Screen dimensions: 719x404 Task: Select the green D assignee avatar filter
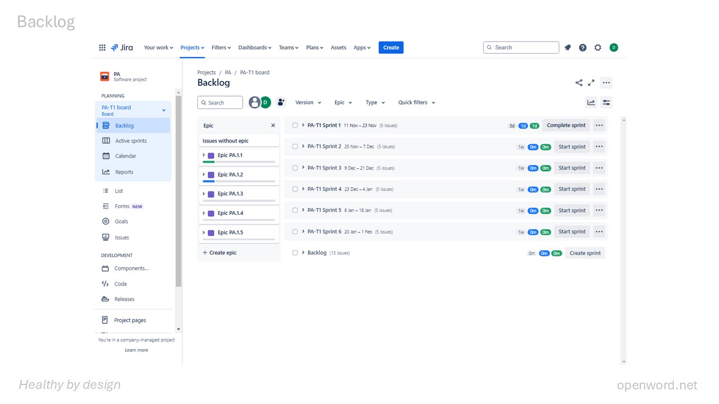265,102
